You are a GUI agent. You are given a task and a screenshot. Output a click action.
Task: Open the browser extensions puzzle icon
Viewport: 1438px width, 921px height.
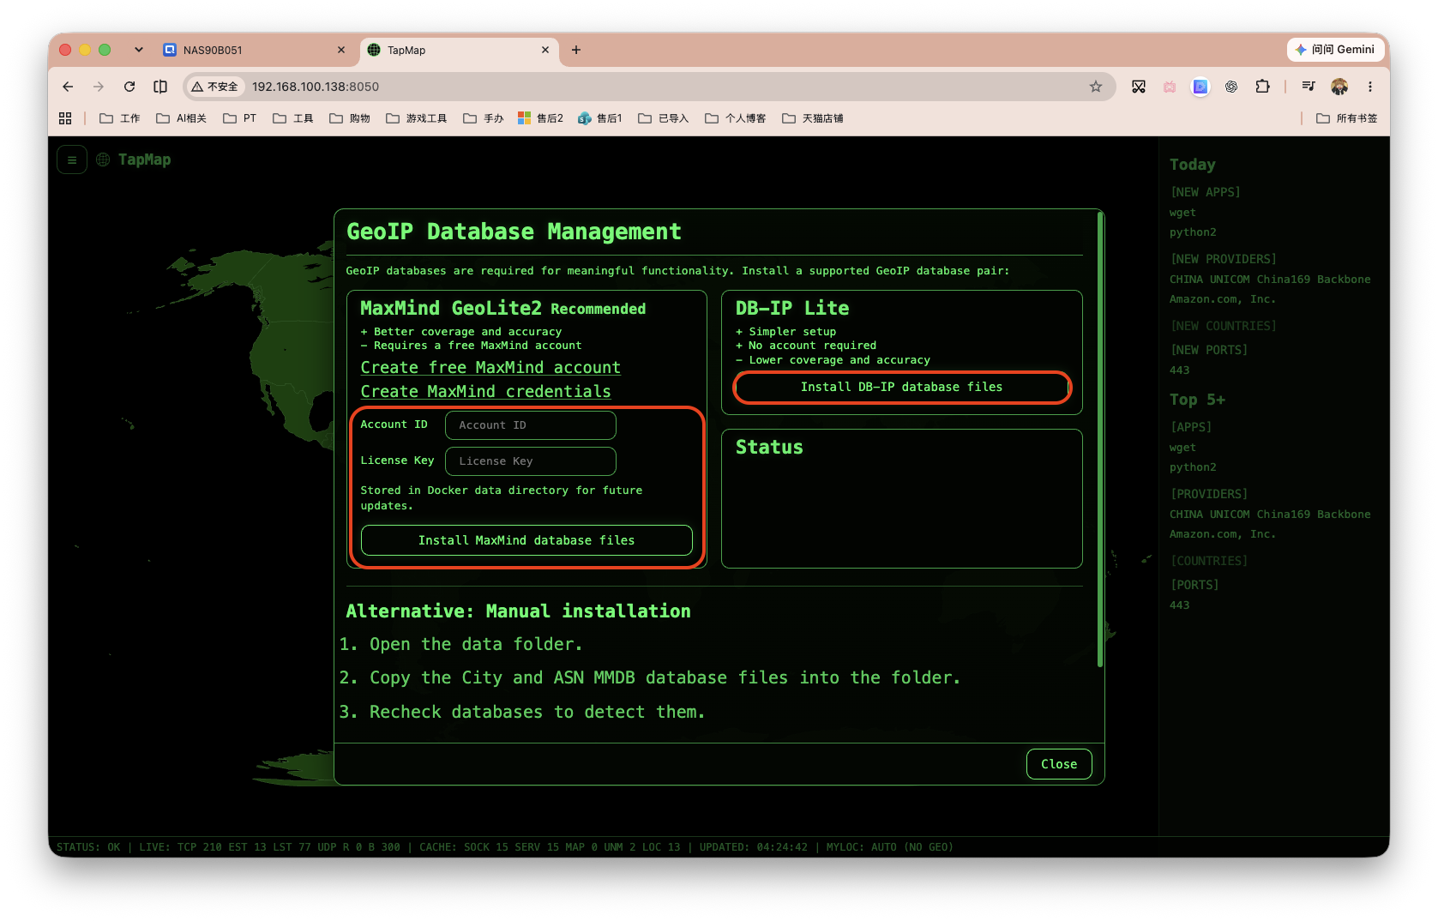1262,87
